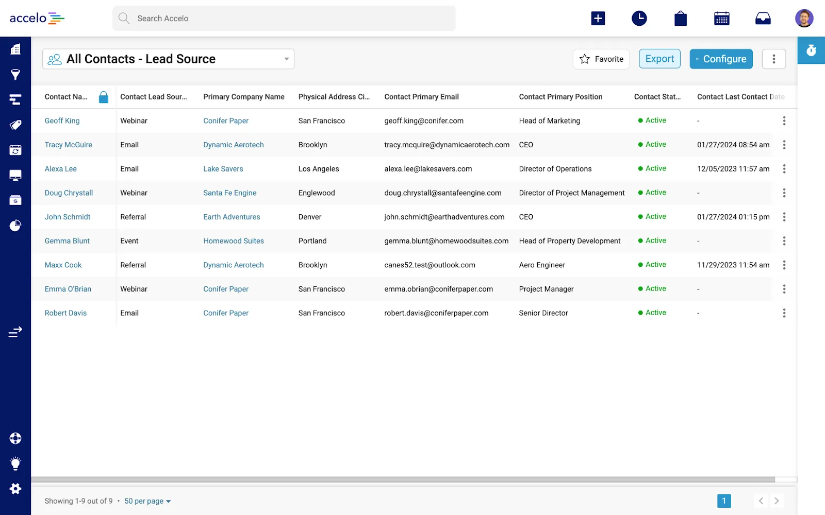Open the reports pie chart icon in sidebar
This screenshot has width=825, height=515.
click(15, 225)
